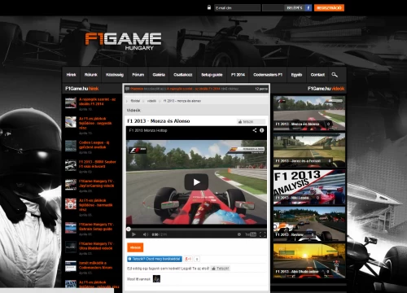Open the Bahrain Setup guide news item

pyautogui.click(x=97, y=226)
